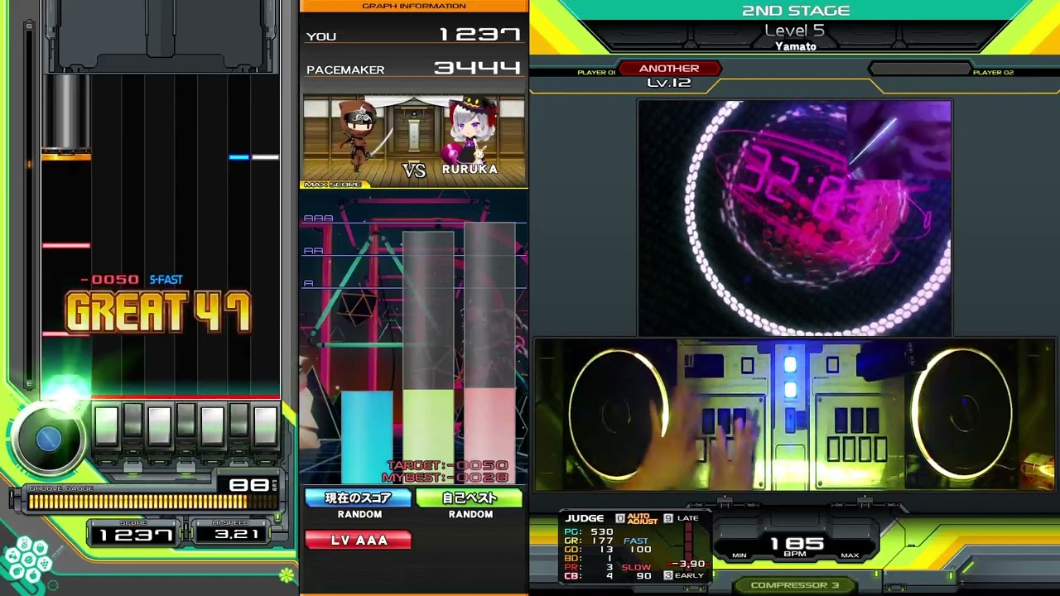Click the orange scratch note in the turntable lane
Image resolution: width=1060 pixels, height=596 pixels.
tap(66, 156)
